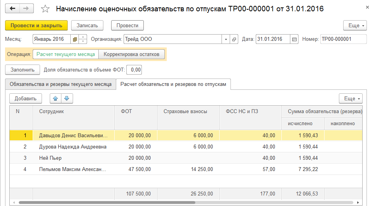Move the selected row down
Image resolution: width=370 pixels, height=206 pixels.
pyautogui.click(x=67, y=99)
